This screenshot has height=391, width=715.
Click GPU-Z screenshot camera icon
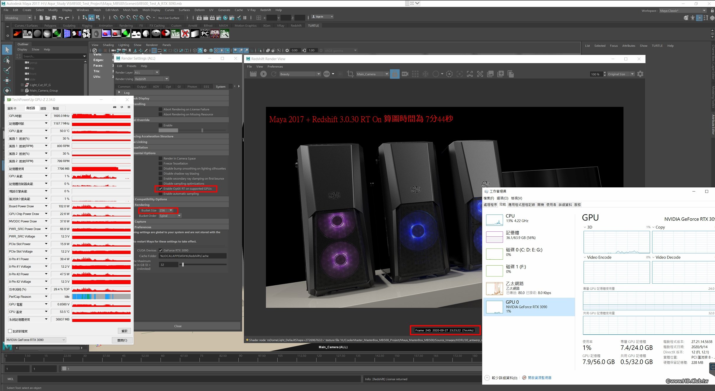pyautogui.click(x=115, y=107)
